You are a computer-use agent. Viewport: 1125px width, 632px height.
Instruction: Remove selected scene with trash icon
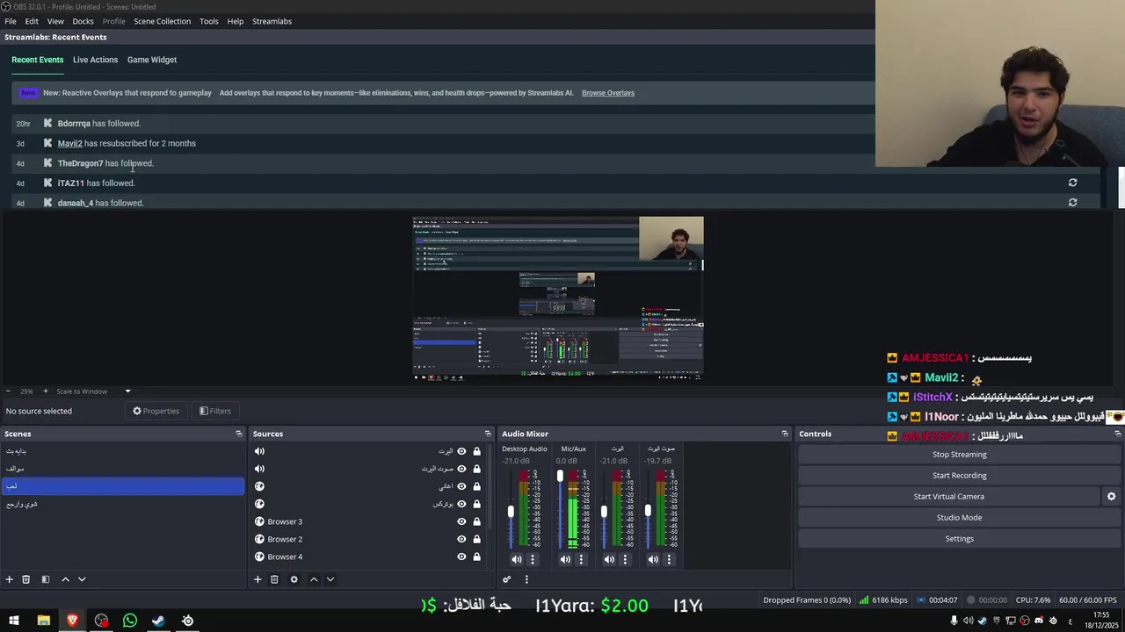pos(26,579)
